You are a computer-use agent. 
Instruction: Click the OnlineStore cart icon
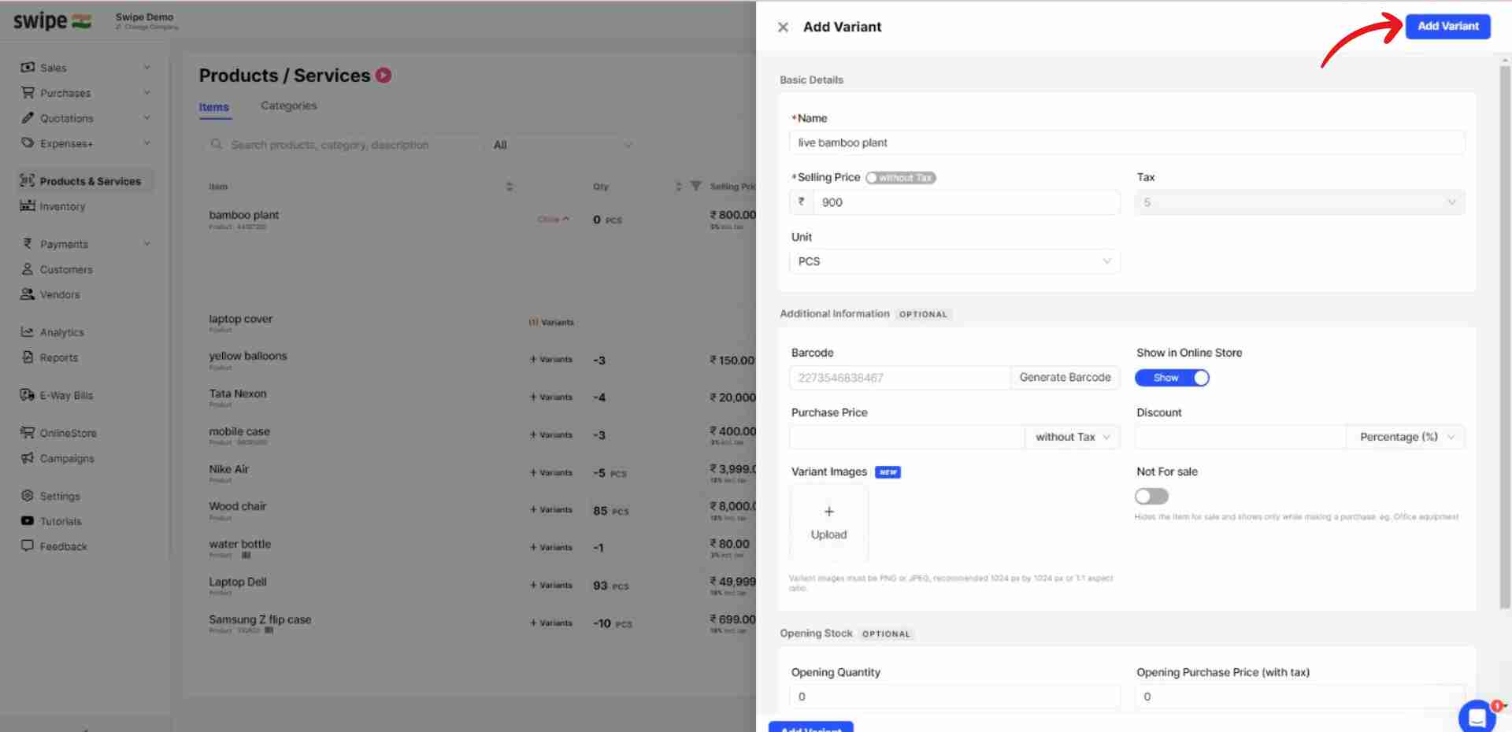pos(28,433)
